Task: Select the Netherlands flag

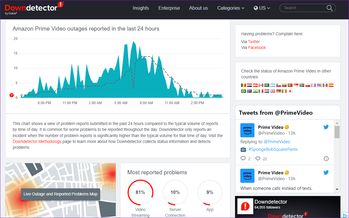Action: (267, 91)
